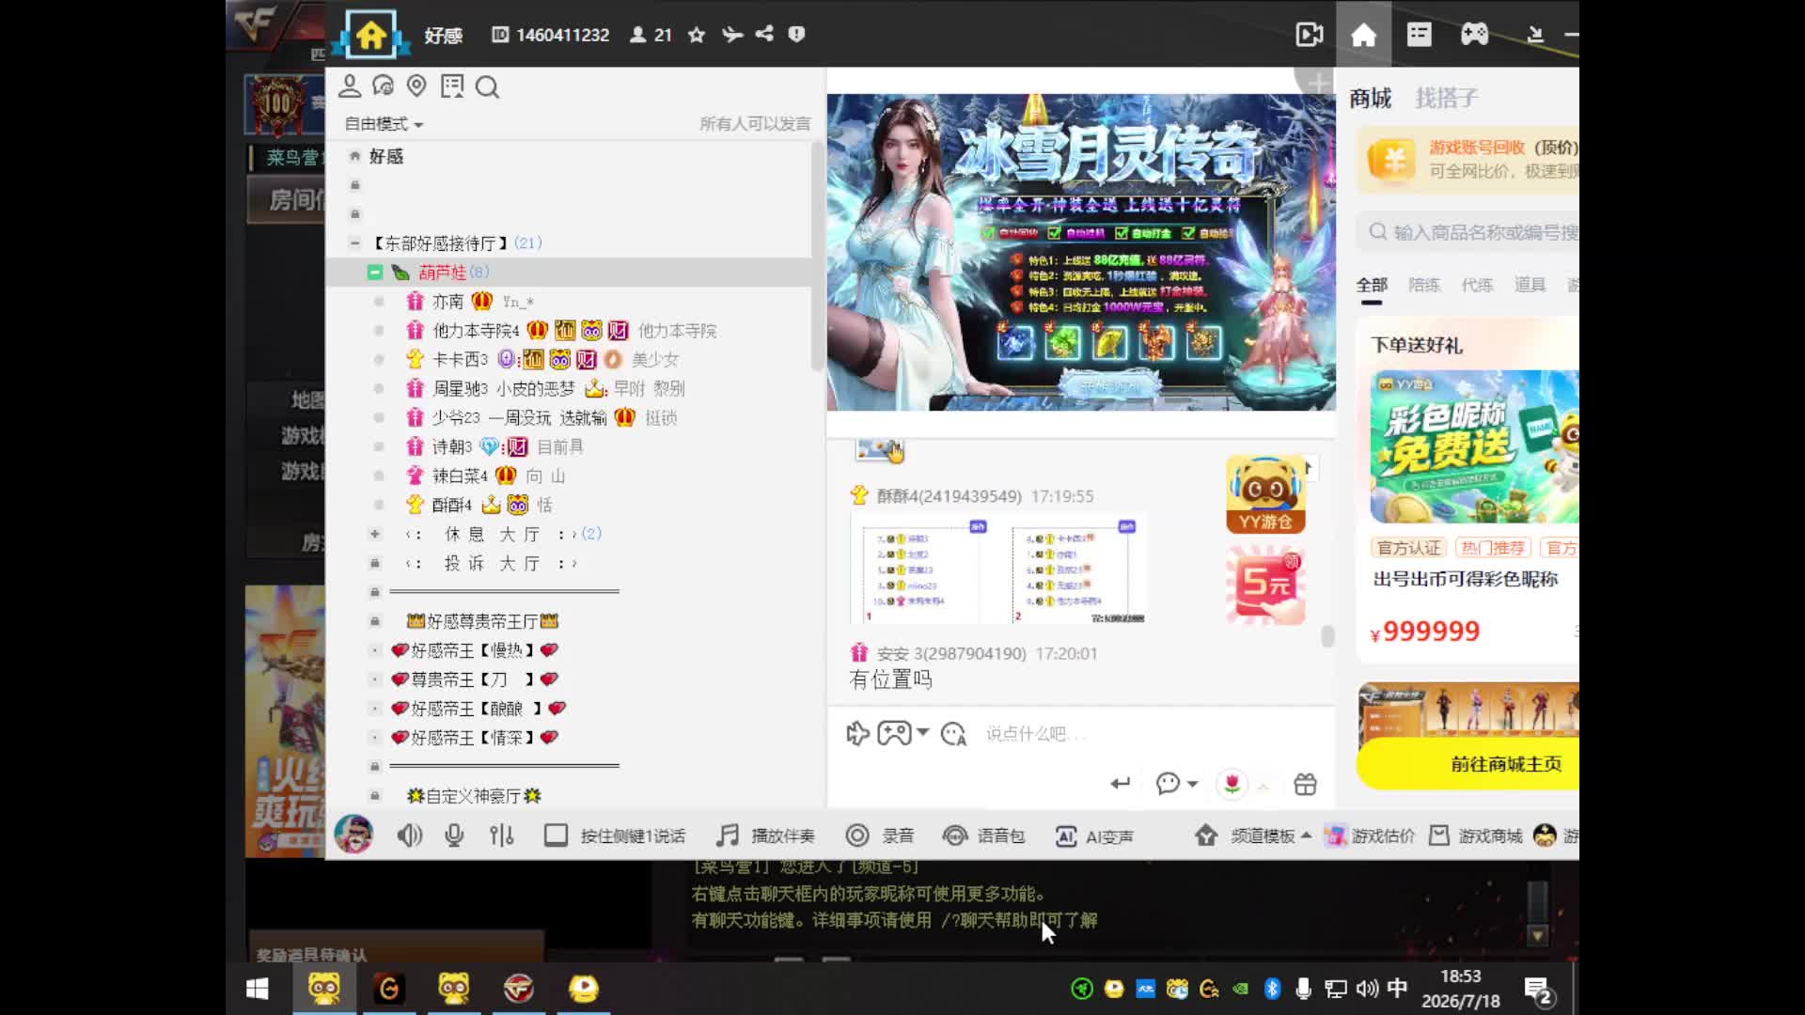
Task: Open 语音包 voice pack
Action: [983, 835]
